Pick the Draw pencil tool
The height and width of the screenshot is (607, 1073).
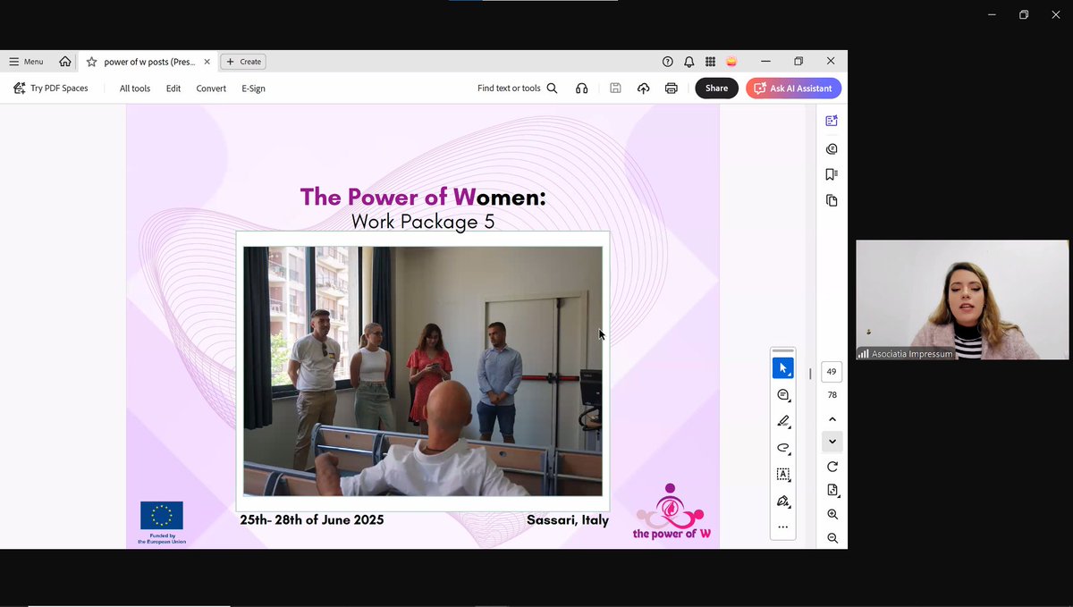pos(782,419)
